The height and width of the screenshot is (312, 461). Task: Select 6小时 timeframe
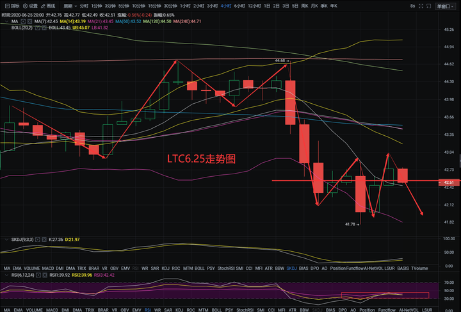239,6
